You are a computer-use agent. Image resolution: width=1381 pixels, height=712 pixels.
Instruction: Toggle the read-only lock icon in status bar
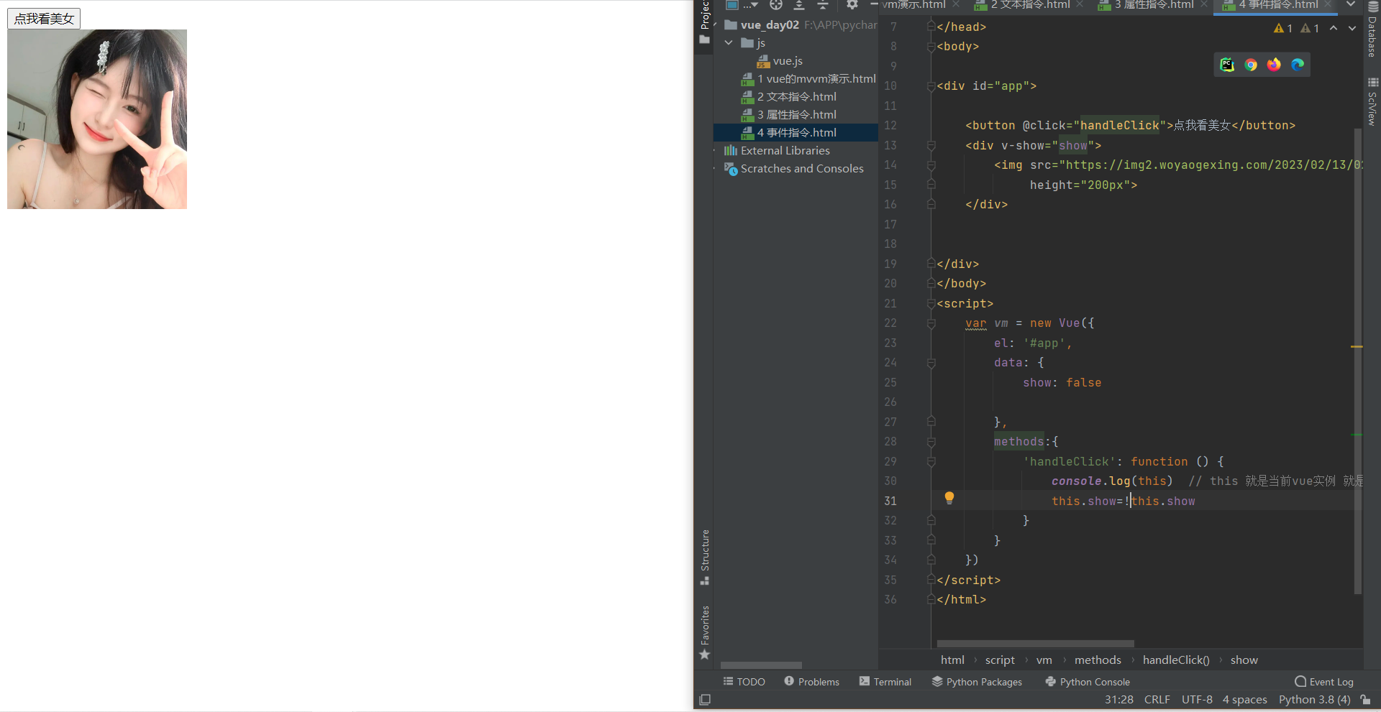pos(1365,700)
